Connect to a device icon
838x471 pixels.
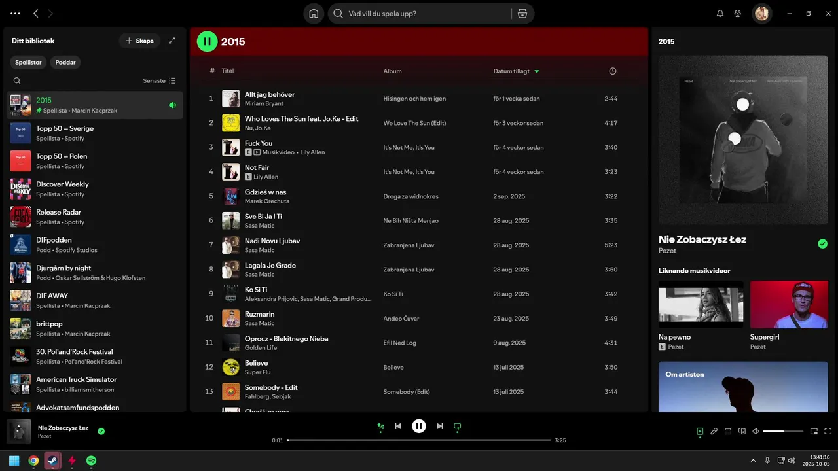pyautogui.click(x=742, y=432)
